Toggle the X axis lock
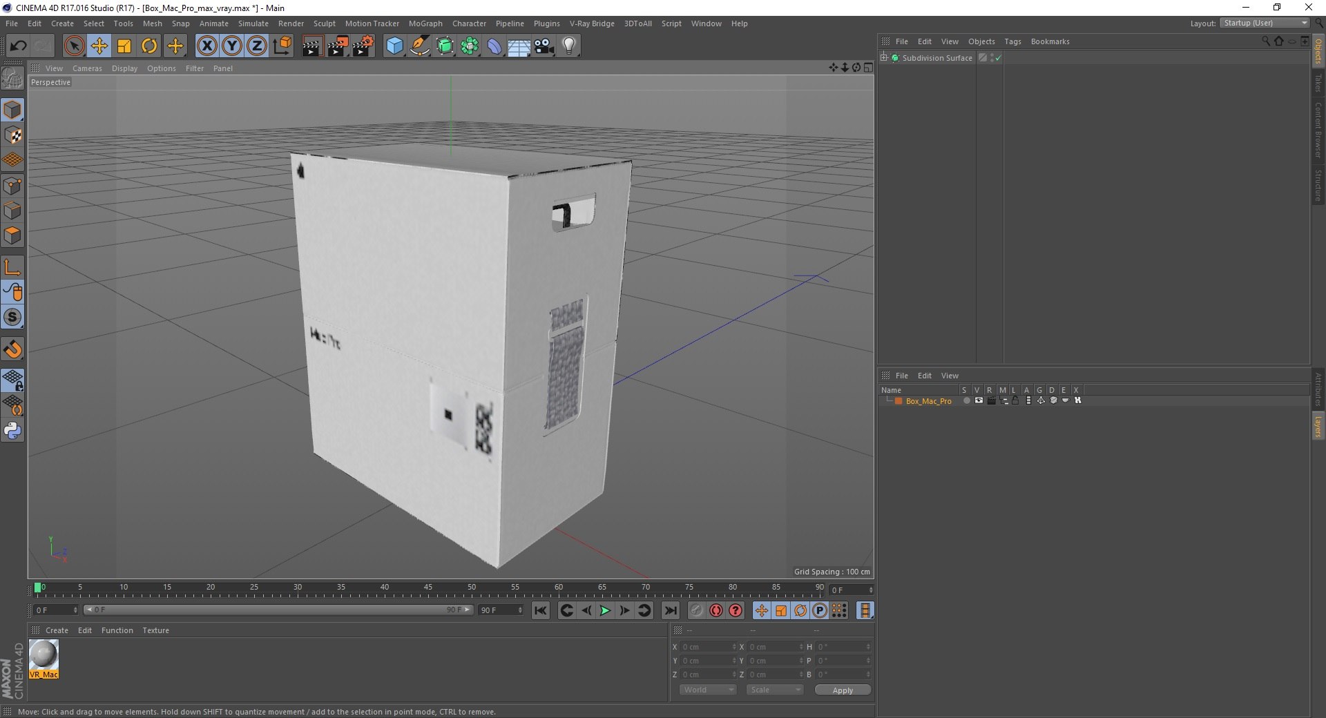The height and width of the screenshot is (718, 1326). tap(206, 46)
